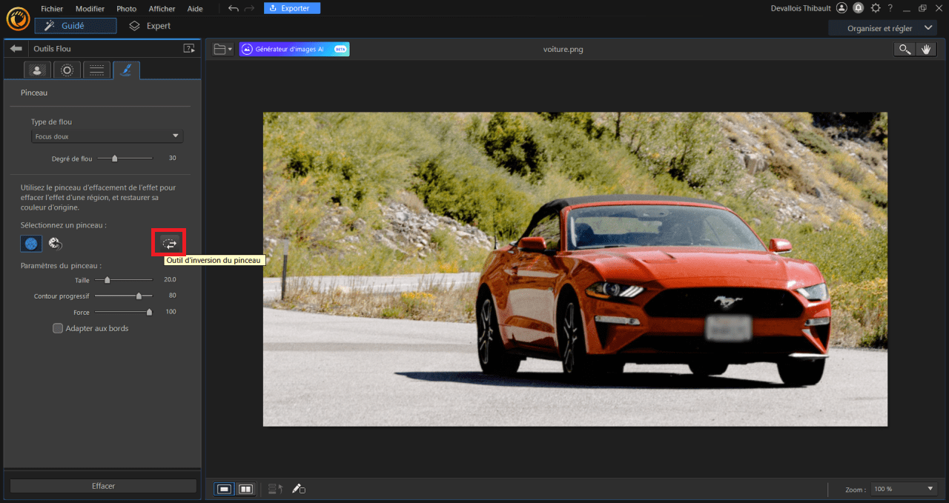Image resolution: width=949 pixels, height=503 pixels.
Task: Click the Degré de flou value 30
Action: pos(172,159)
